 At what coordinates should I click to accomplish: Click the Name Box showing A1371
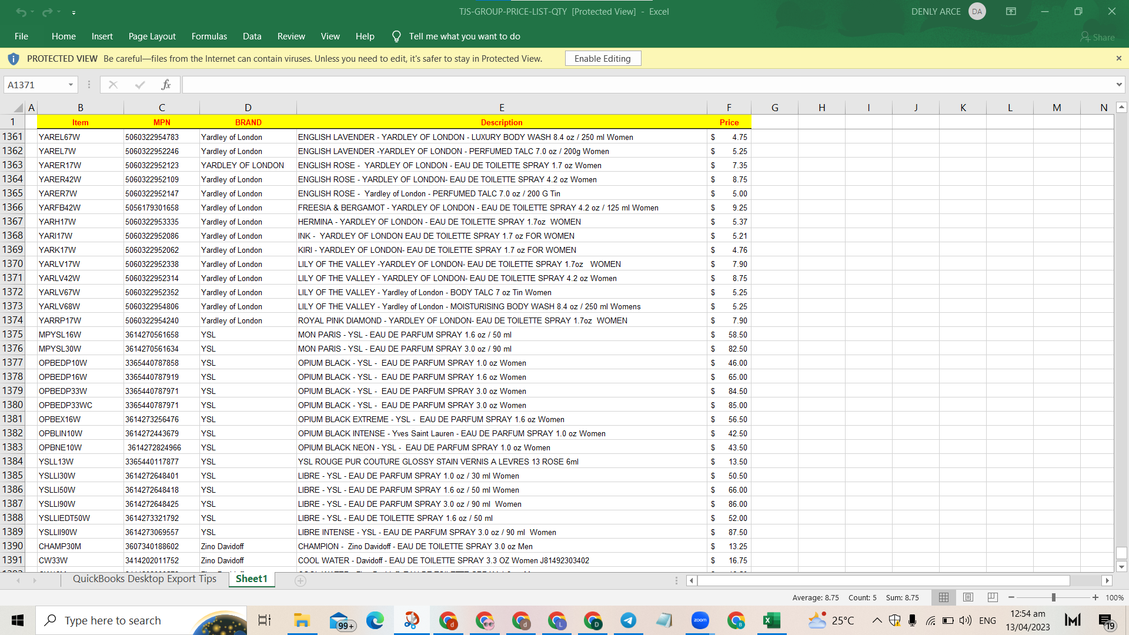(35, 85)
